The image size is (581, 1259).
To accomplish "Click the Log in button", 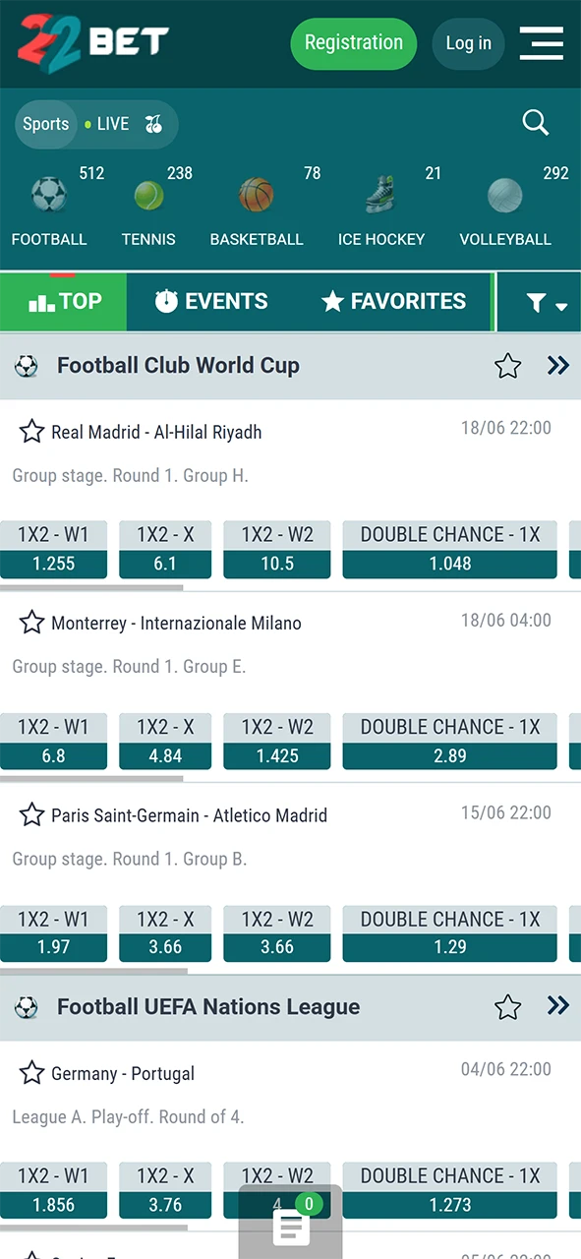I will (x=468, y=43).
